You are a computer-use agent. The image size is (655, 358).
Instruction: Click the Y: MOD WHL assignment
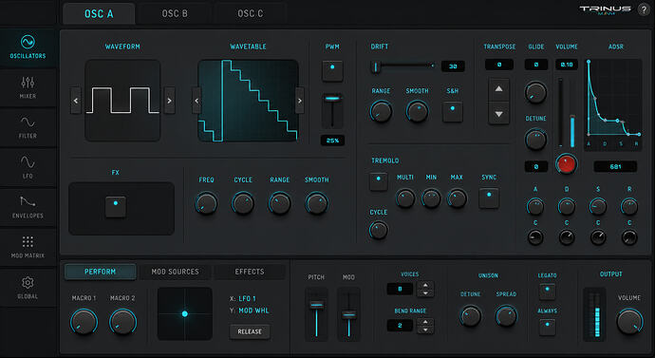coord(250,311)
